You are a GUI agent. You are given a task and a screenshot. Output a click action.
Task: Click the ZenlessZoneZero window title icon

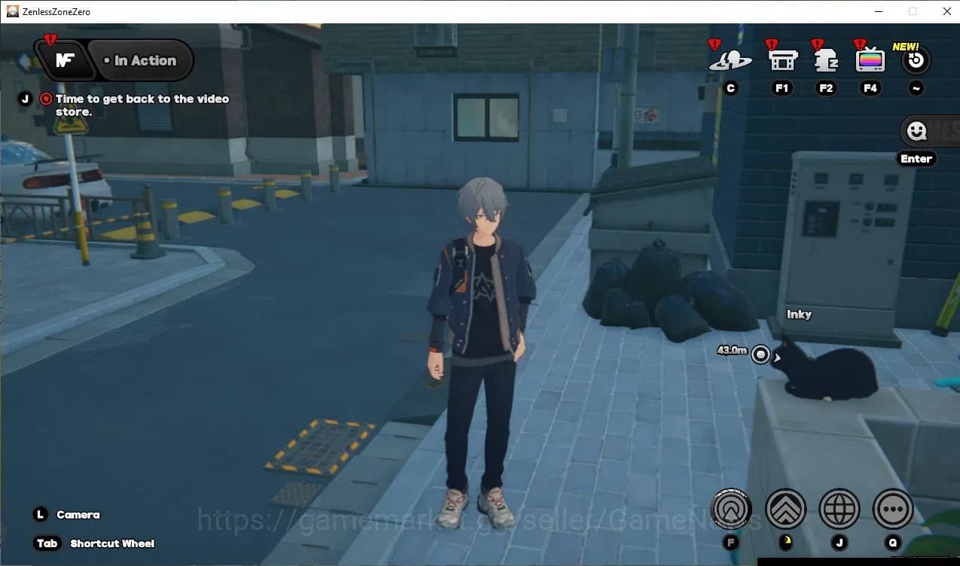point(12,11)
